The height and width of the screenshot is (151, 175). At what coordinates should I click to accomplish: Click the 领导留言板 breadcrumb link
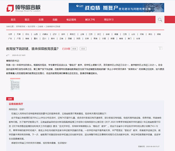coord(20,26)
